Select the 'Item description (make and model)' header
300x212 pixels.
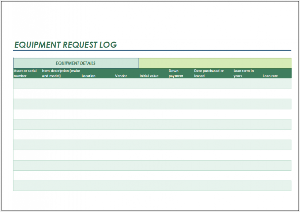point(61,73)
